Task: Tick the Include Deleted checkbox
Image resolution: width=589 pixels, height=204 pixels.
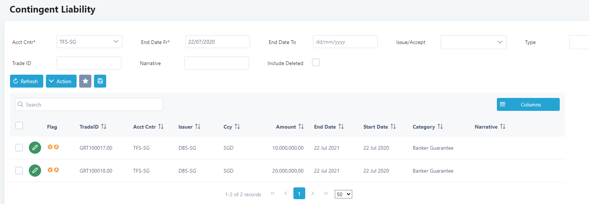Action: coord(316,62)
